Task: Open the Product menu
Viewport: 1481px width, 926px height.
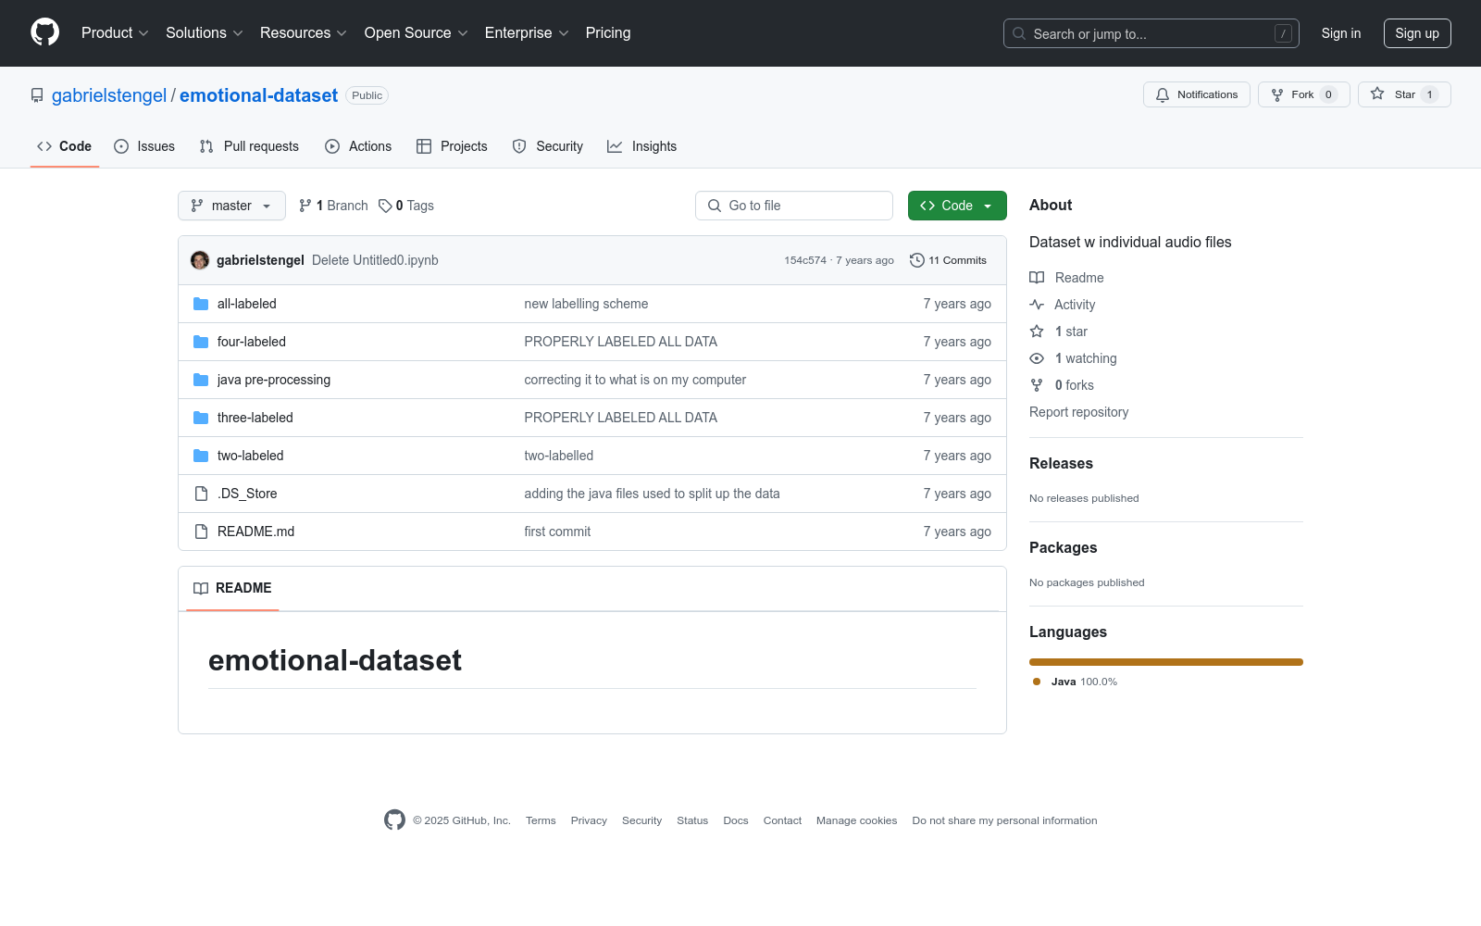Action: pos(115,33)
